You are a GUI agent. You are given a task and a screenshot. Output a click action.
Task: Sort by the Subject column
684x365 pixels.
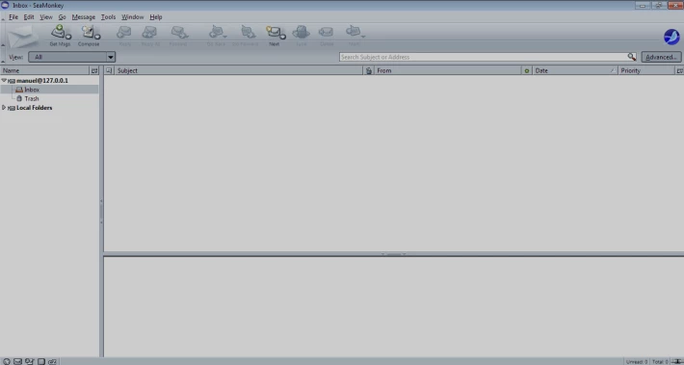(x=238, y=70)
